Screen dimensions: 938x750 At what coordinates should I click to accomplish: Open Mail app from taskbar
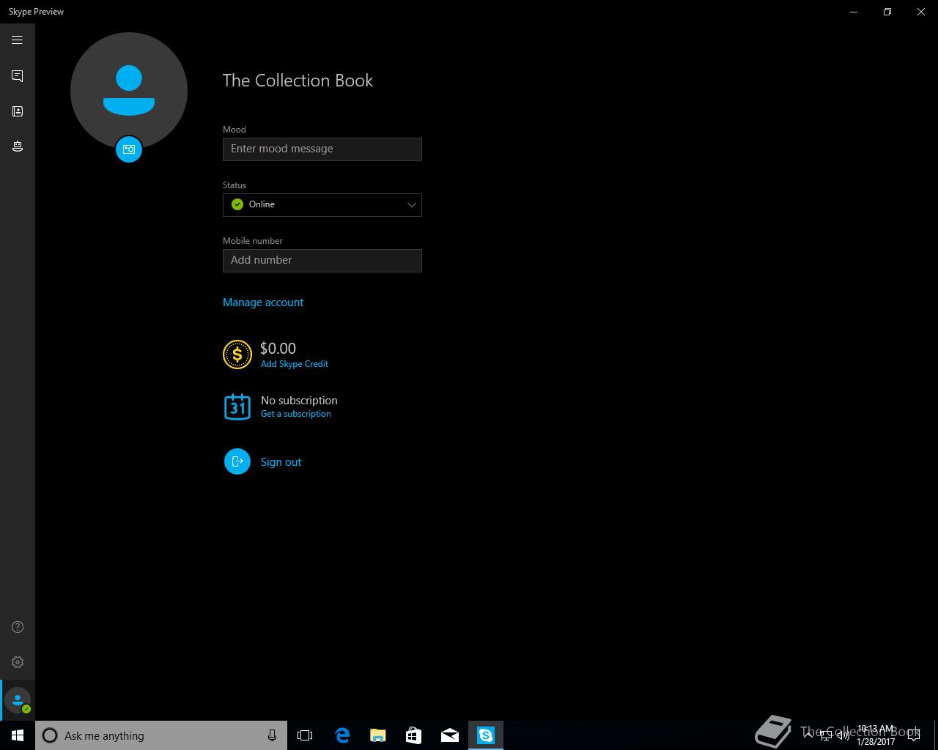click(x=449, y=735)
